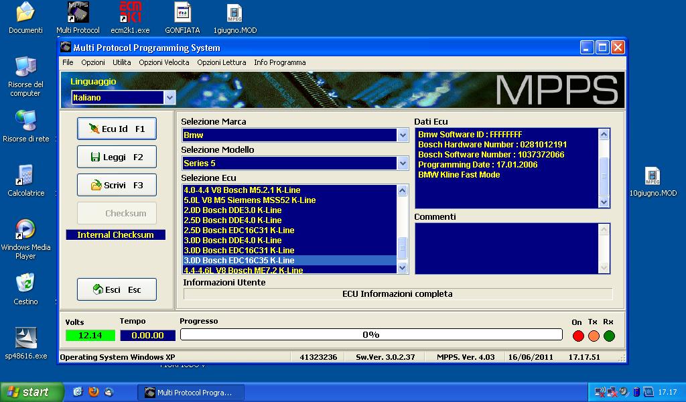686x402 pixels.
Task: Select 3.0D Bosch DDE4.0 K-Line entry
Action: pos(289,241)
